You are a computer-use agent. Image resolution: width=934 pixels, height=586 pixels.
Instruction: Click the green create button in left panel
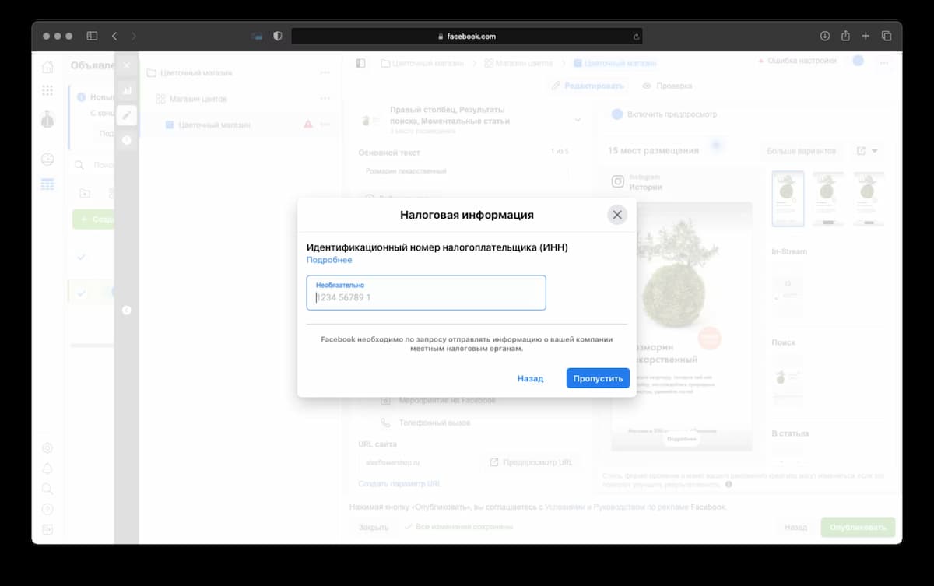tap(93, 219)
